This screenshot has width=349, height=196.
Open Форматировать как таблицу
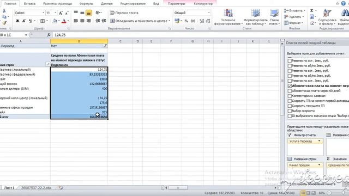pos(256,17)
